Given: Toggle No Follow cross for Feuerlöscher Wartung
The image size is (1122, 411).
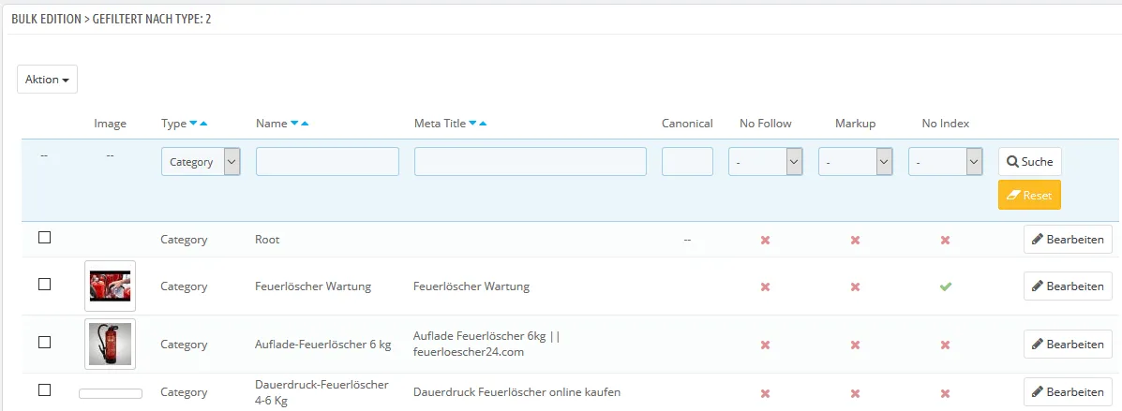Looking at the screenshot, I should pos(765,286).
